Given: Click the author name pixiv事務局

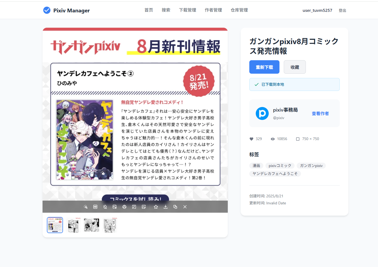Looking at the screenshot, I should tap(285, 110).
